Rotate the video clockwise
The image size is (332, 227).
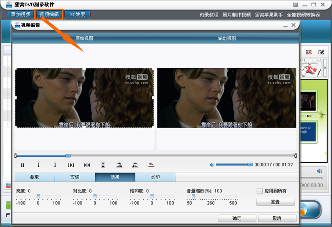point(119,165)
